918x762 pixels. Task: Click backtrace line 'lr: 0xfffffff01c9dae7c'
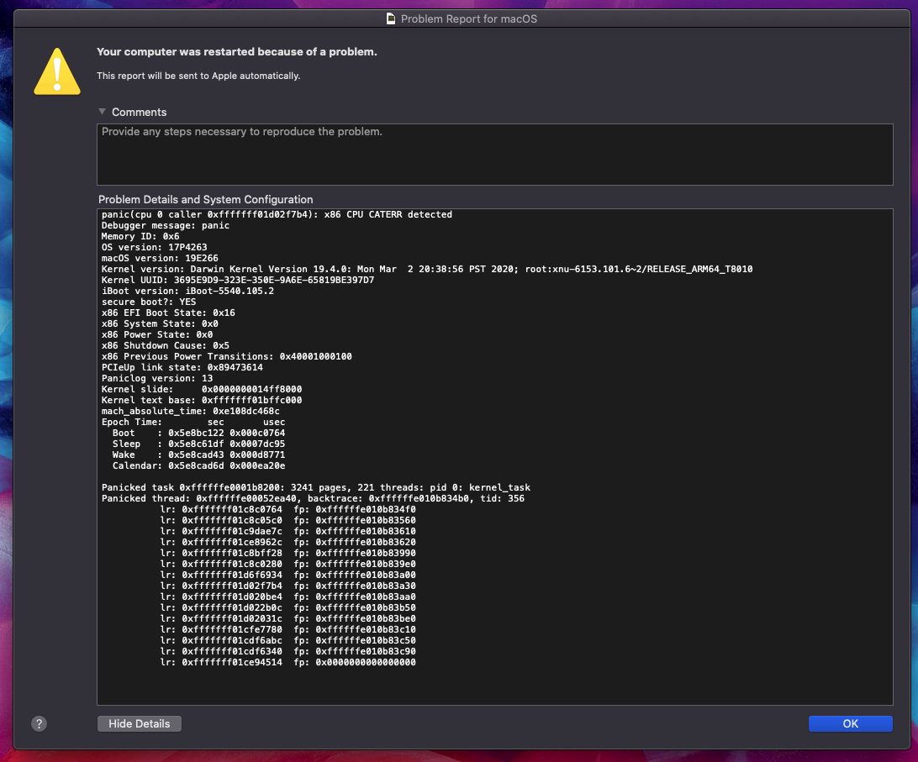pyautogui.click(x=288, y=532)
